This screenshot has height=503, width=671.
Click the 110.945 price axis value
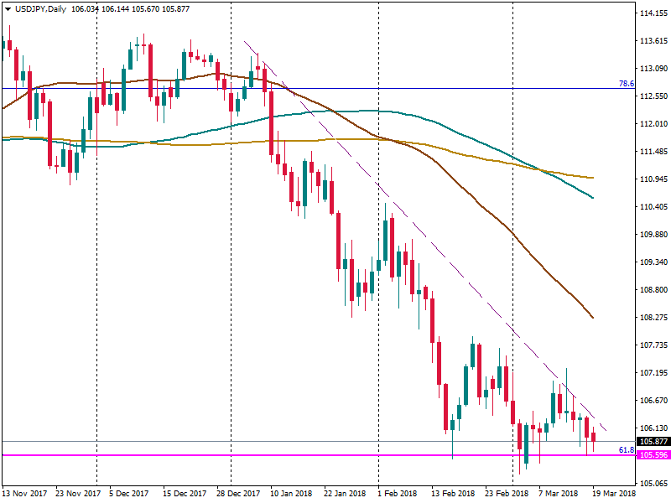[653, 179]
